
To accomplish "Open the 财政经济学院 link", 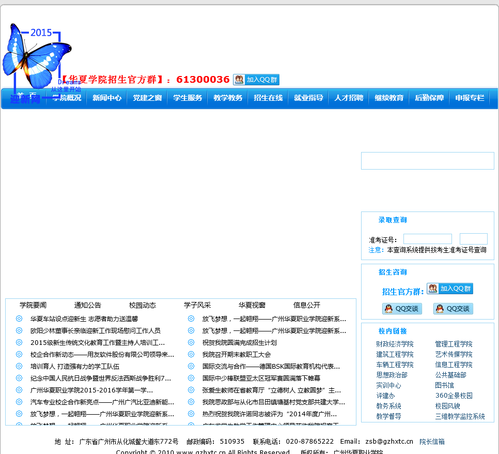I will 395,344.
